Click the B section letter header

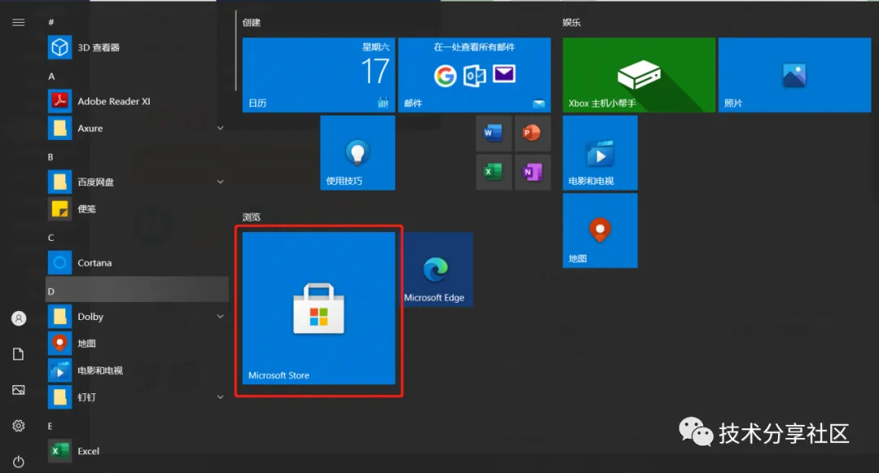[x=50, y=157]
